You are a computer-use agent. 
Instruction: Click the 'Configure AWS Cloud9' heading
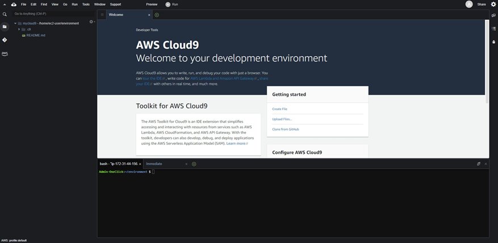[x=297, y=153]
